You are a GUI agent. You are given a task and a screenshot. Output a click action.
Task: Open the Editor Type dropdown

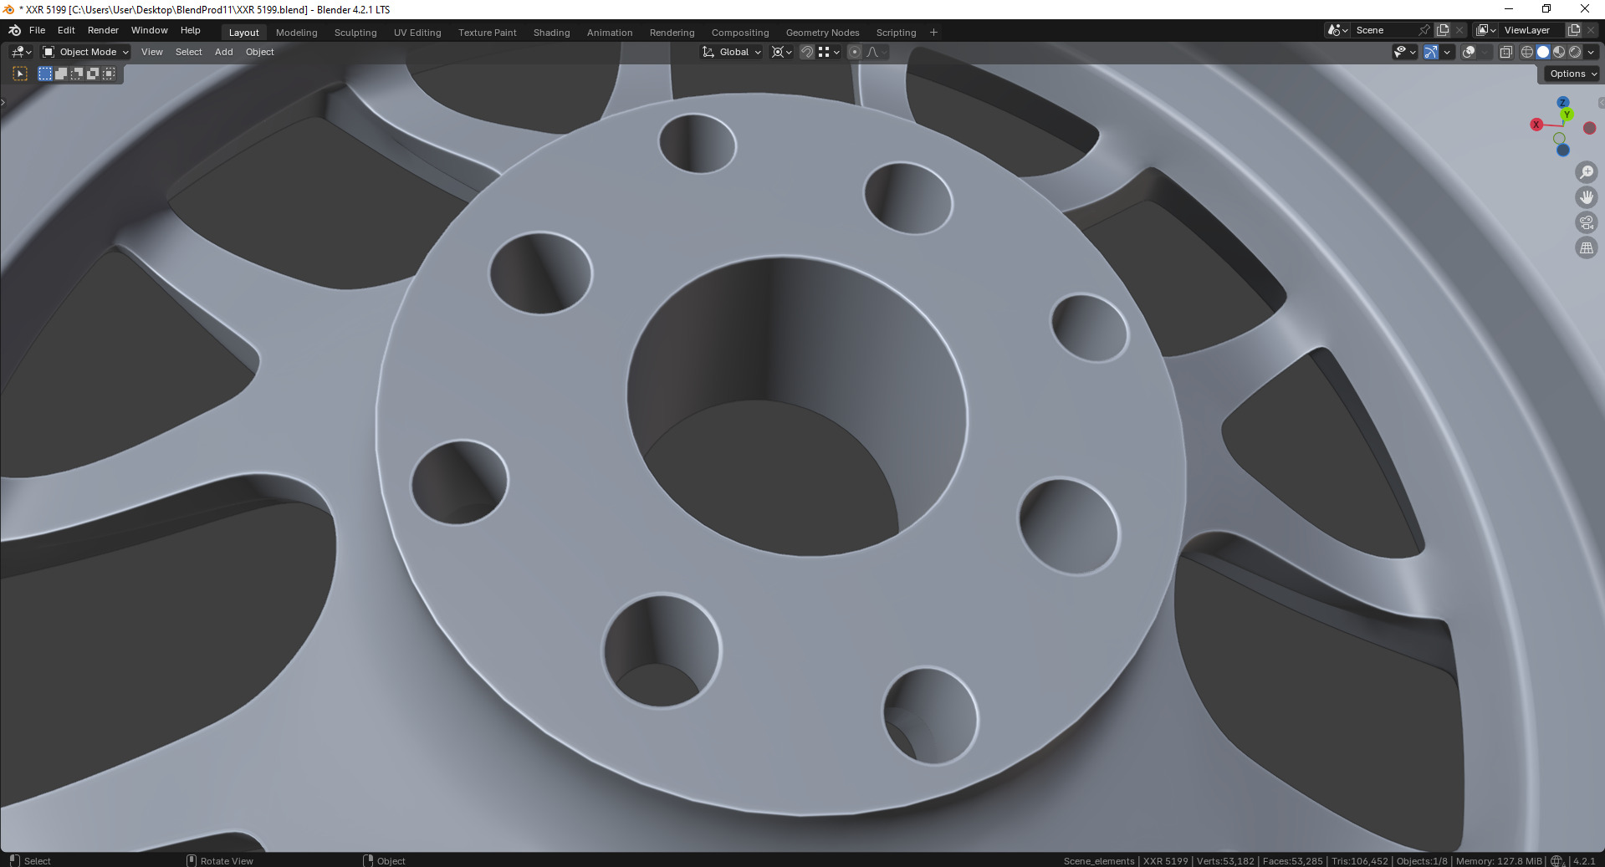tap(21, 52)
